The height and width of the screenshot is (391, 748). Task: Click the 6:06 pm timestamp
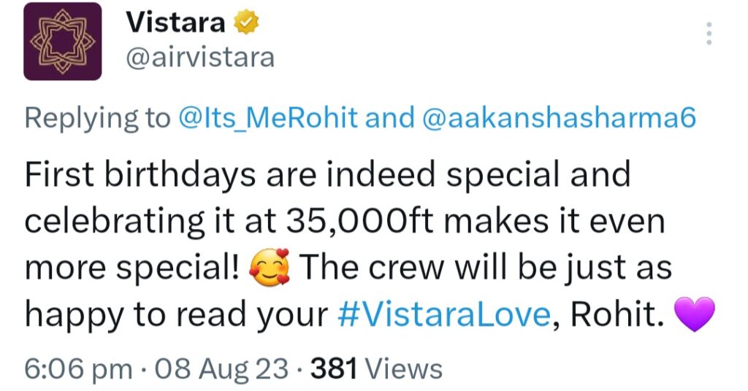(x=79, y=369)
